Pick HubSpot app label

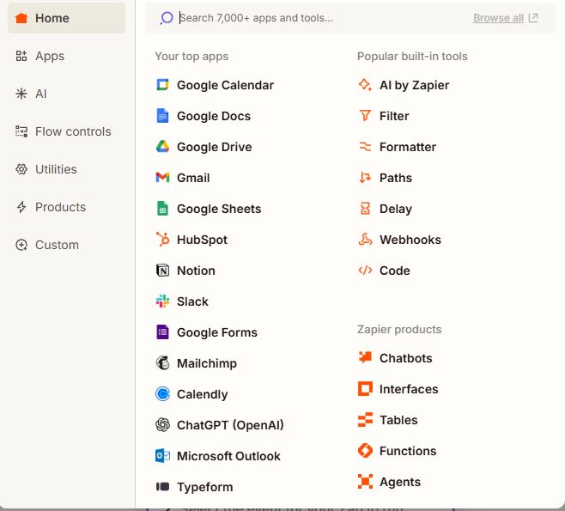[x=202, y=240]
